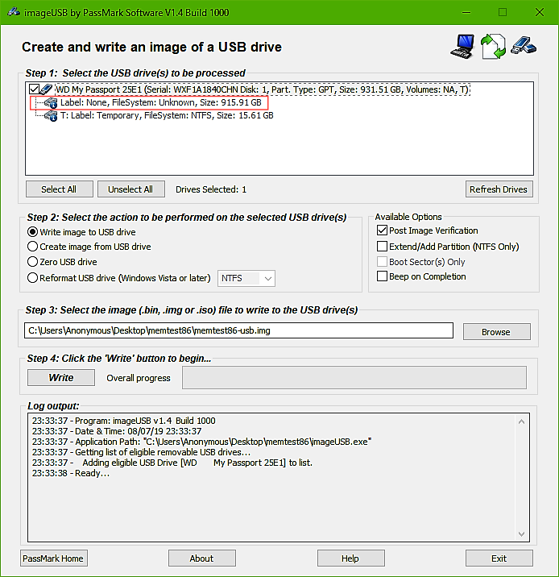
Task: Click volume icon of T: Temporary partition
Action: click(x=52, y=116)
